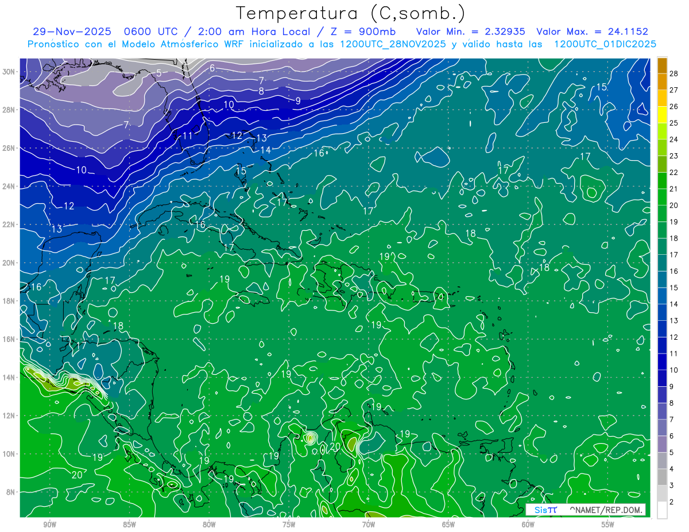The image size is (689, 532).
Task: Click the "16N" latitude axis label
Action: pyautogui.click(x=10, y=339)
